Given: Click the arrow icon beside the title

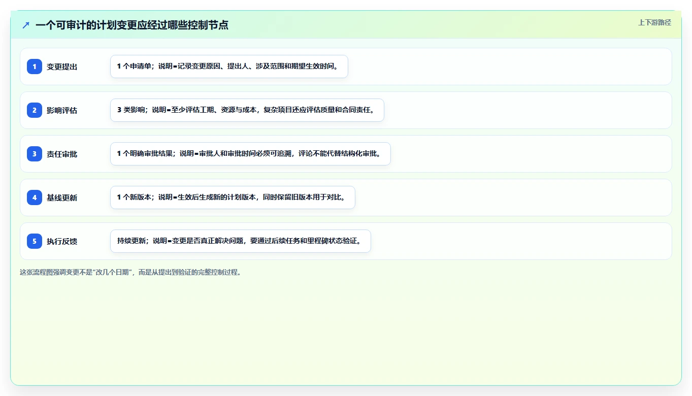Looking at the screenshot, I should pyautogui.click(x=26, y=25).
